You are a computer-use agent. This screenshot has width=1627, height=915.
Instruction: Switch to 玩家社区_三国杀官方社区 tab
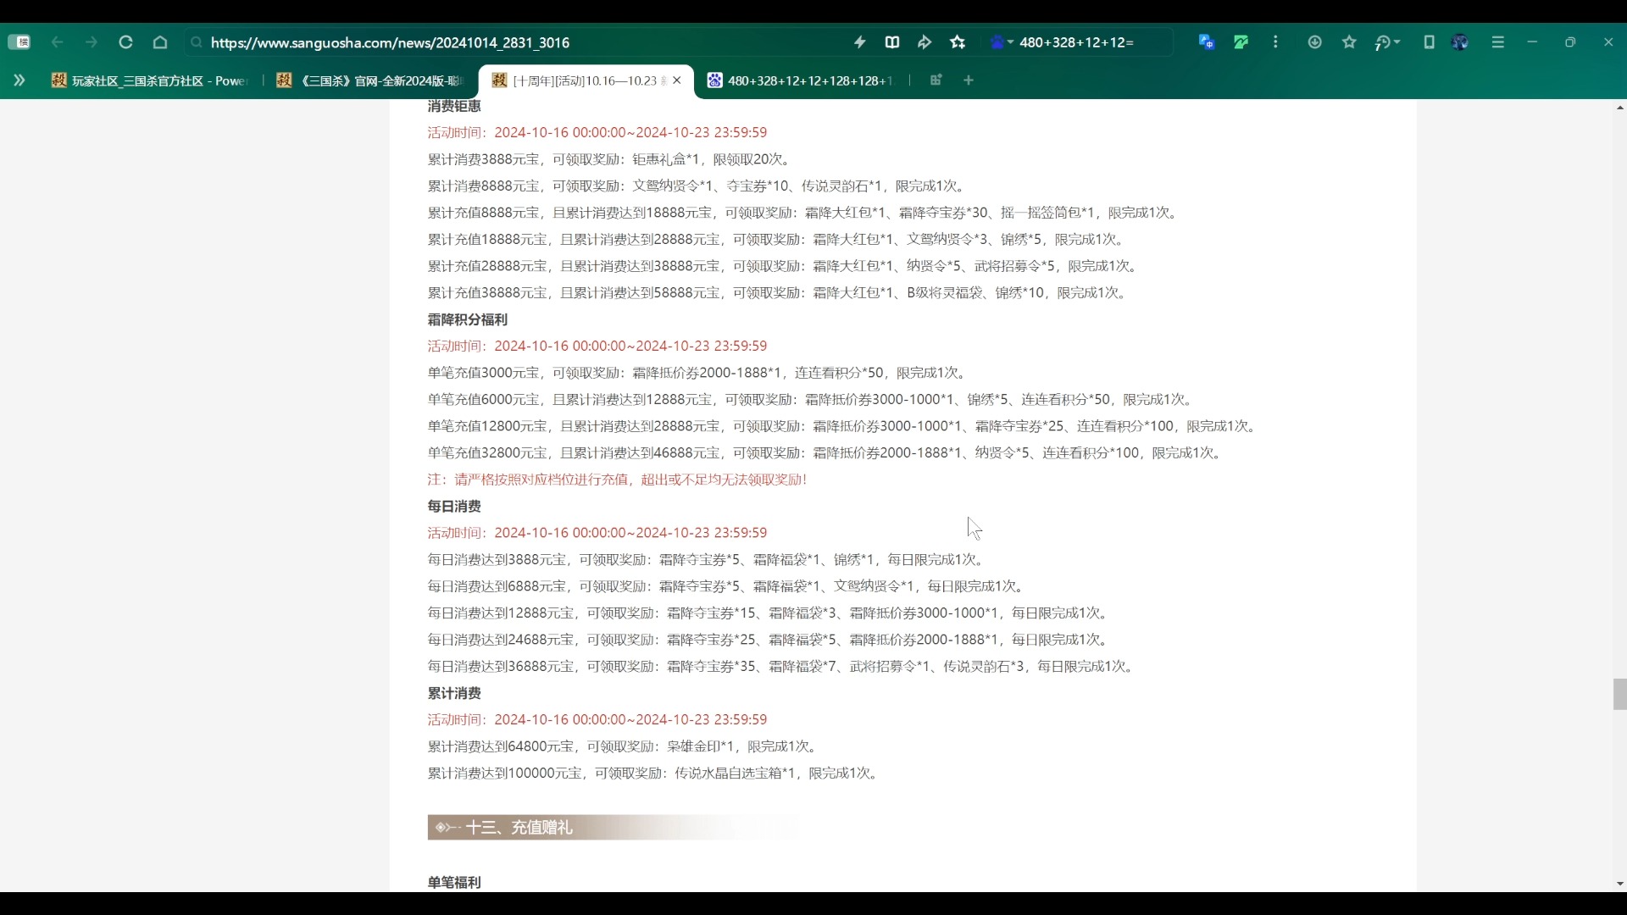[x=149, y=80]
